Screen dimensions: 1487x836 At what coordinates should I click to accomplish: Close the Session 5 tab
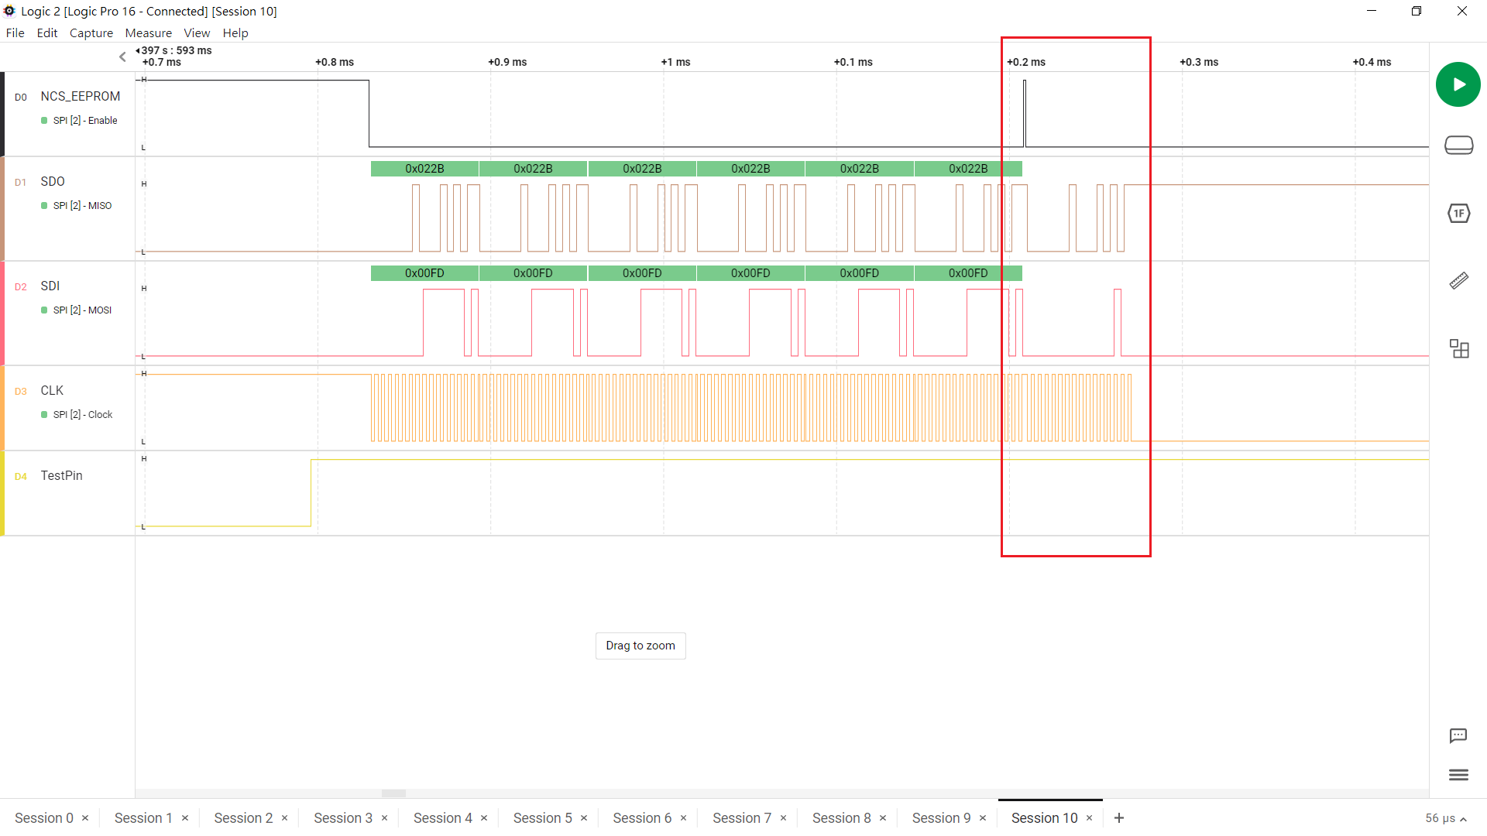[584, 818]
